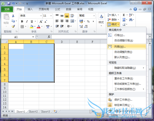Click the large Paste icon

pyautogui.click(x=6, y=17)
